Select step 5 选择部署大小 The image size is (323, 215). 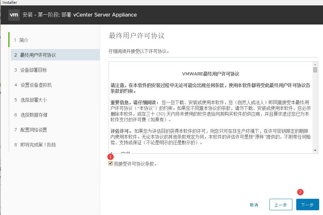coord(33,100)
